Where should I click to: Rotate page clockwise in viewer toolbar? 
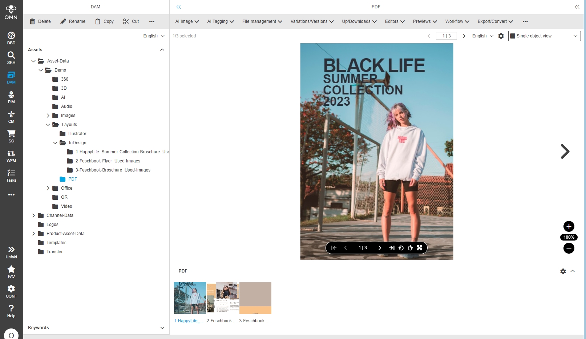pos(410,248)
